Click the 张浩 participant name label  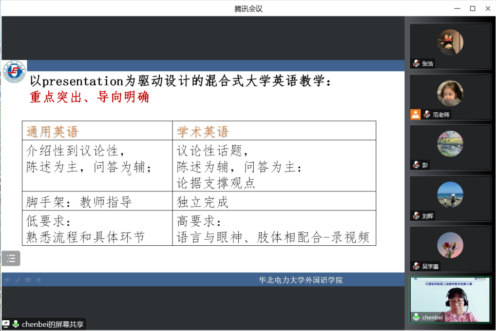tap(428, 64)
